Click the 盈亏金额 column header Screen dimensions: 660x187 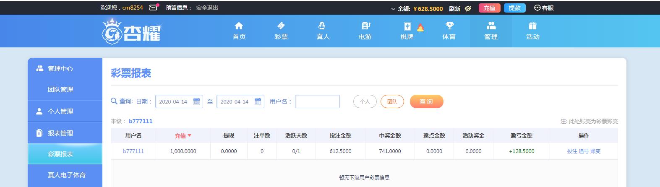522,135
